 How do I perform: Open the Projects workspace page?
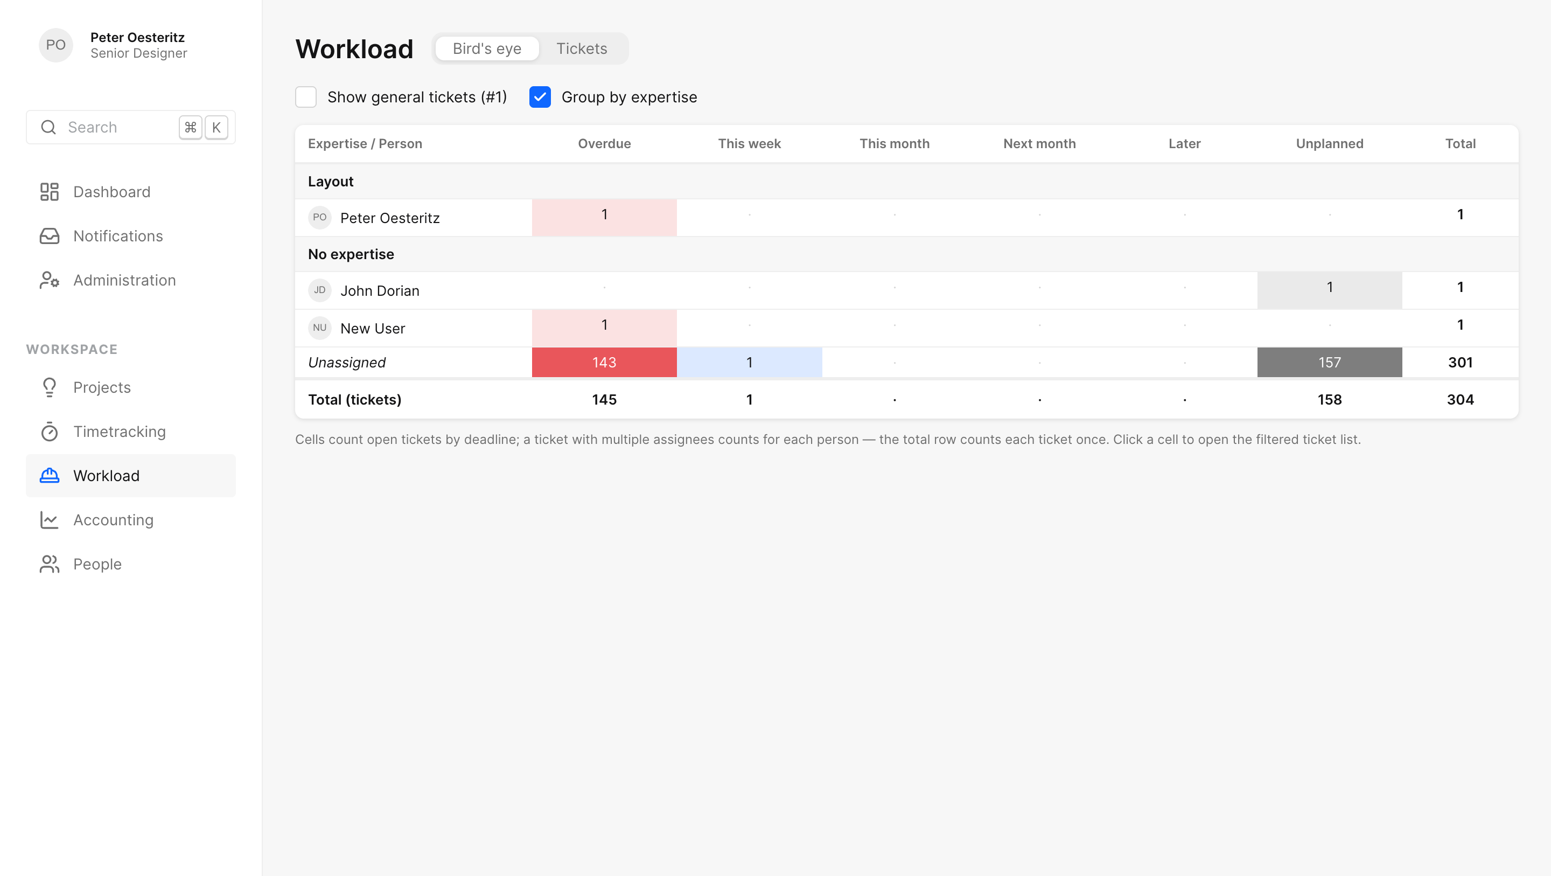point(131,387)
